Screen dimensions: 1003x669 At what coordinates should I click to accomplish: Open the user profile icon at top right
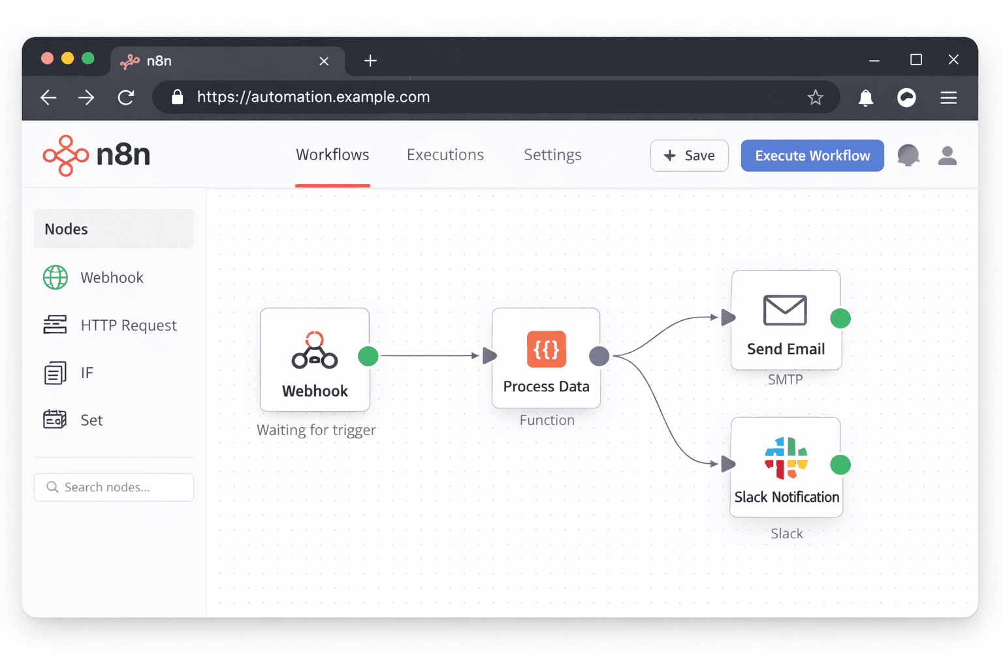tap(947, 155)
